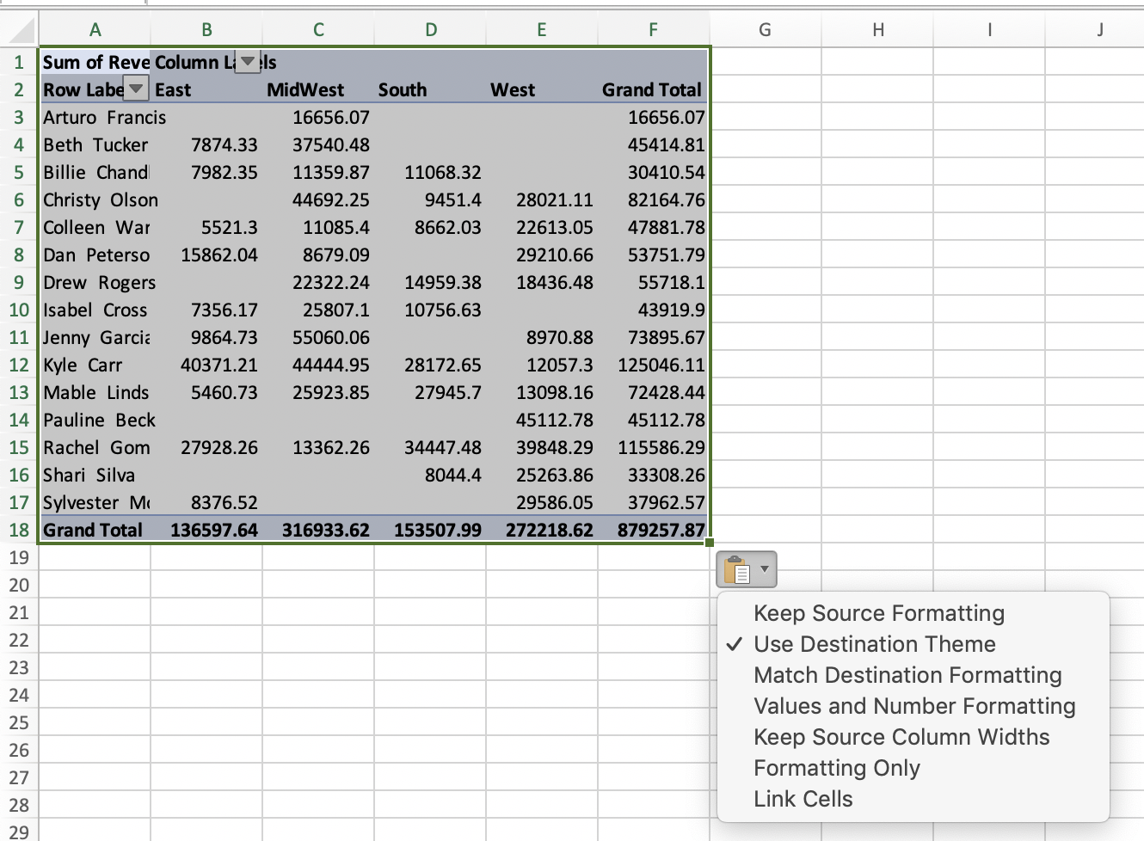Click cell value 14959.38

coord(430,282)
